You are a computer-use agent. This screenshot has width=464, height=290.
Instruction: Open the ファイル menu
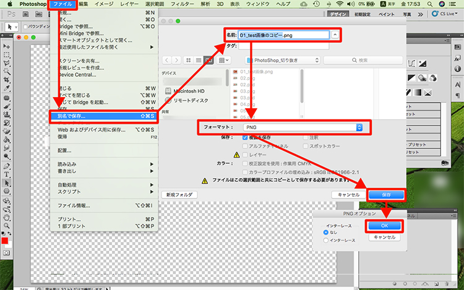pos(62,4)
